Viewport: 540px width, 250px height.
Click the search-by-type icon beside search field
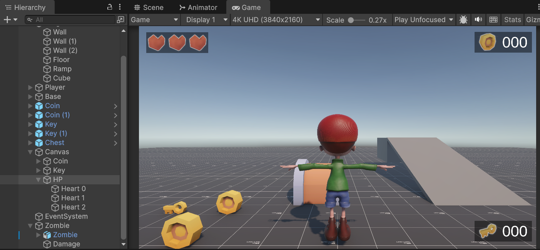120,20
